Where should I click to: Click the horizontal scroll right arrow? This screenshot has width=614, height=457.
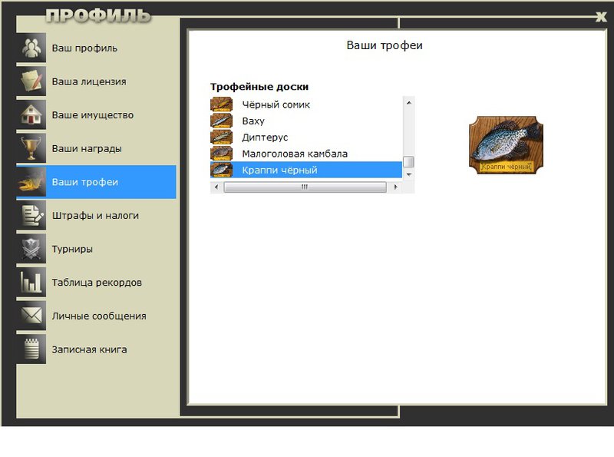tap(395, 187)
